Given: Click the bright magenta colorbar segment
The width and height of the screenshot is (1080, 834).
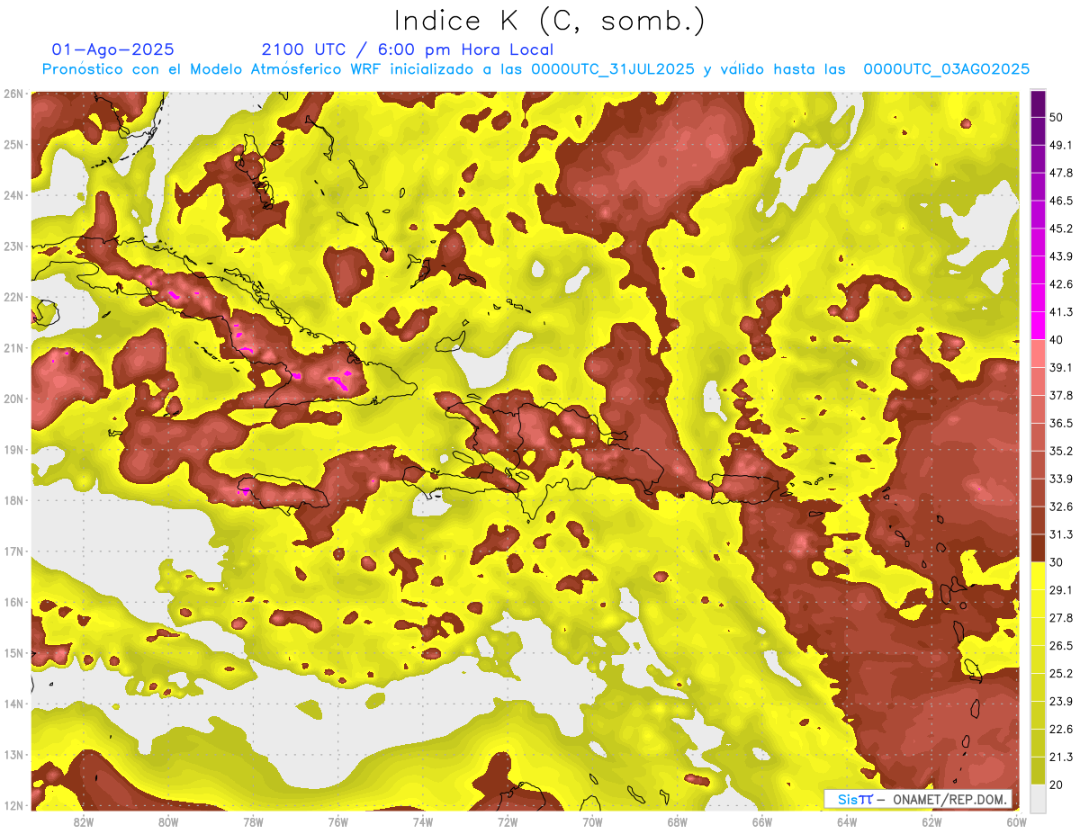Looking at the screenshot, I should pyautogui.click(x=1038, y=326).
